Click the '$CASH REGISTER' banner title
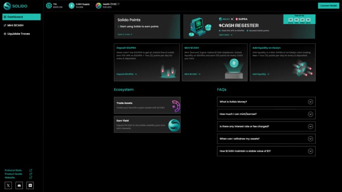 (239, 26)
